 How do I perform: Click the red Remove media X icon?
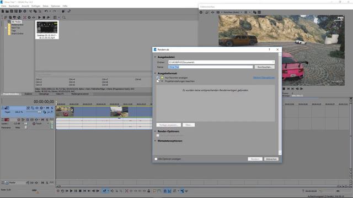coord(25,17)
